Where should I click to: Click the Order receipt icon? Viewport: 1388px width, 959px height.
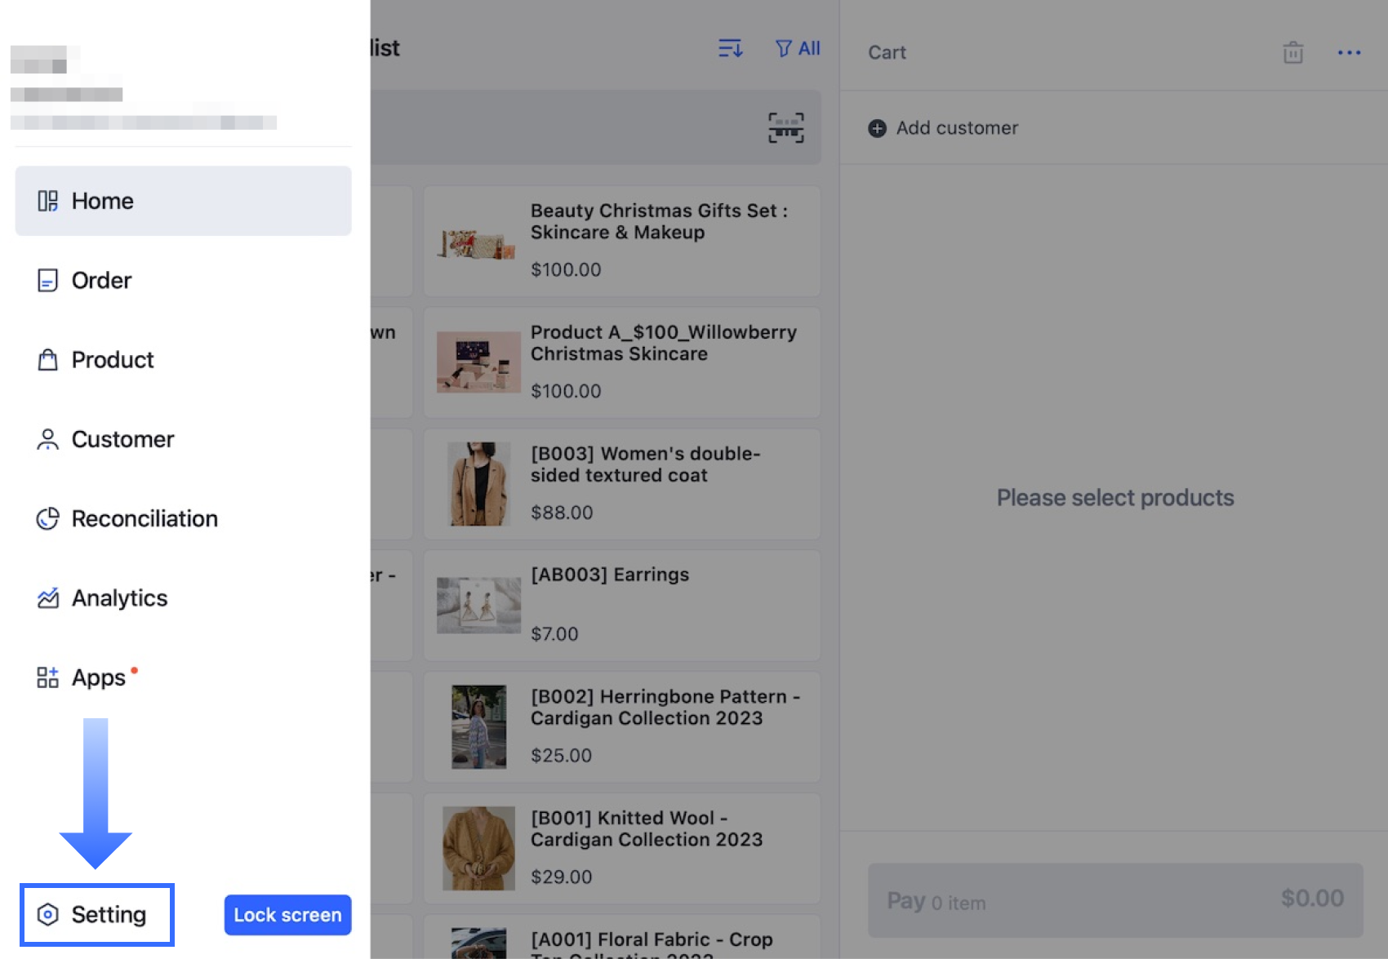[47, 280]
